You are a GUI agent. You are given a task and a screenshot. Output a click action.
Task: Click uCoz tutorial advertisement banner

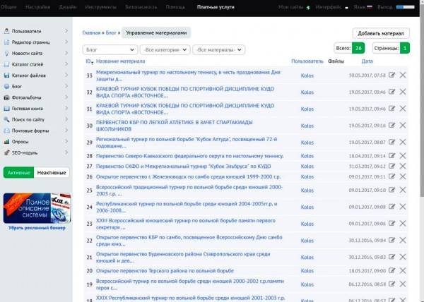[x=37, y=208]
